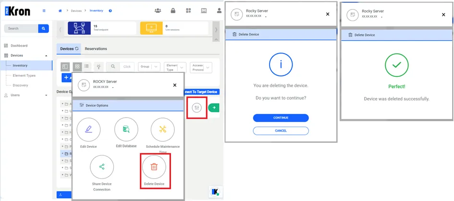Open device options sliders icon
454x201 pixels.
(197, 107)
